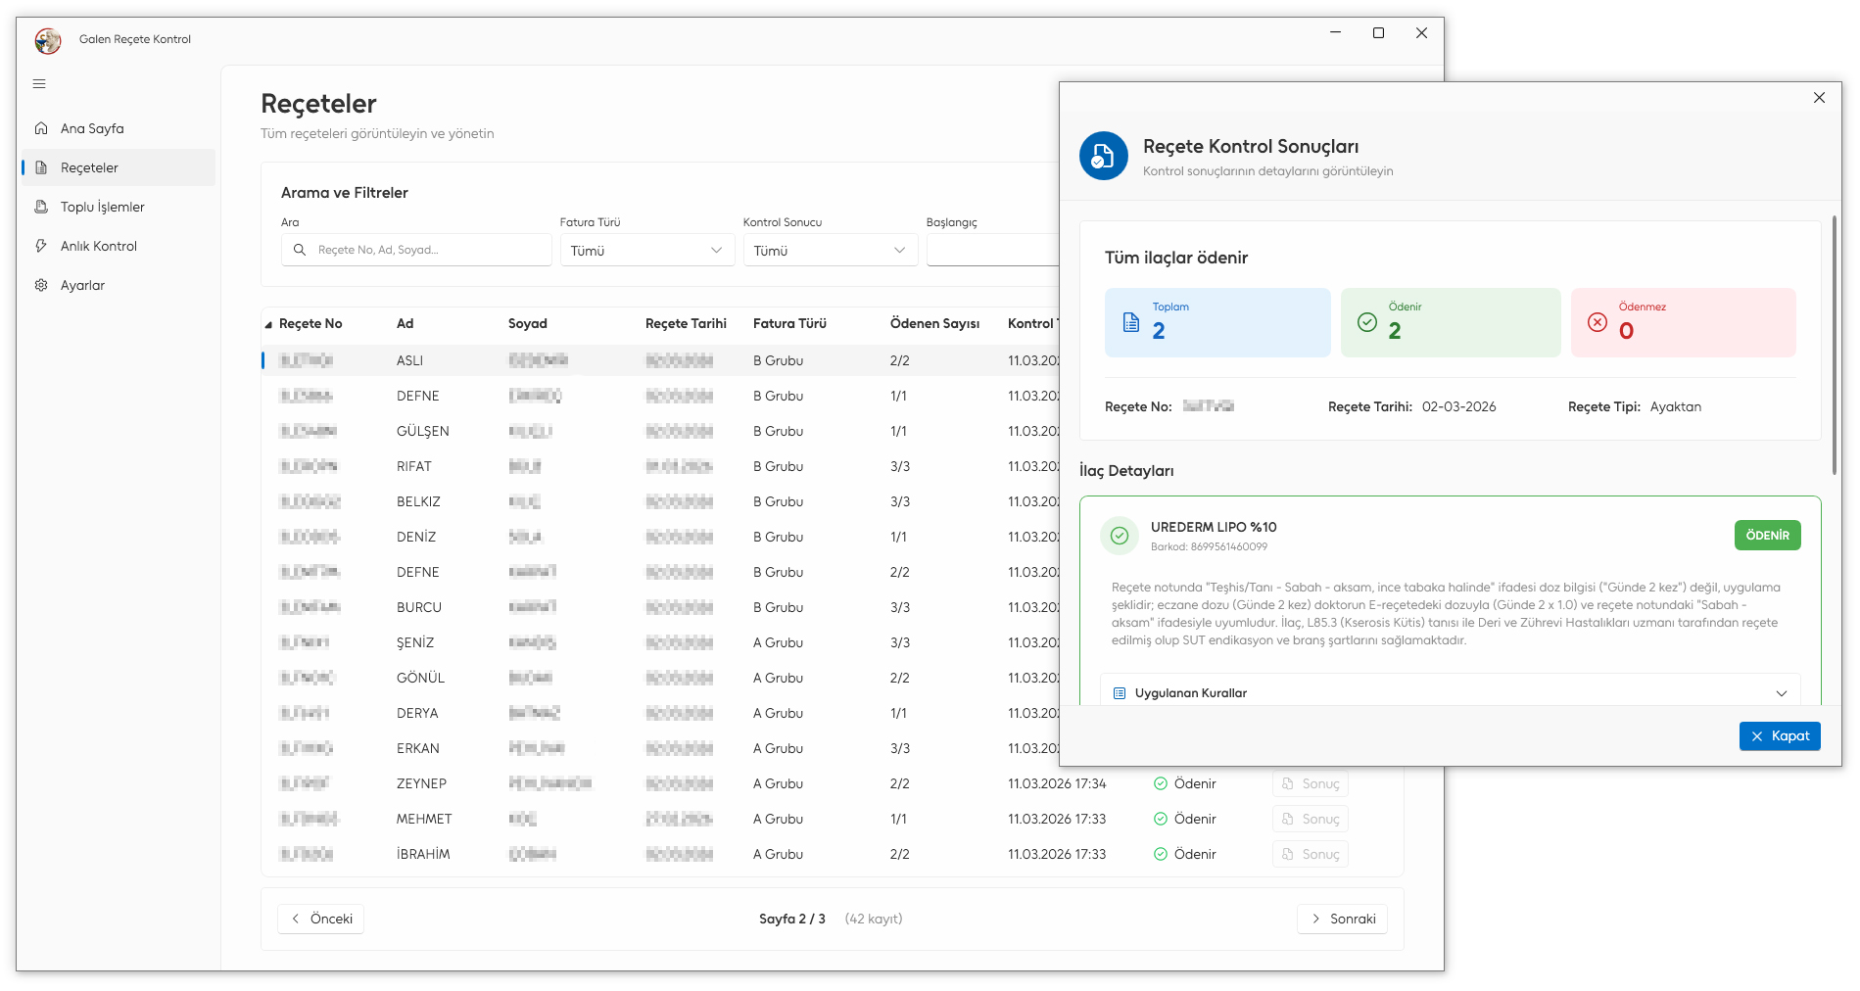Click the Galen Reçete Kontrol app logo
Screen dimensions: 1860x991
pyautogui.click(x=48, y=40)
